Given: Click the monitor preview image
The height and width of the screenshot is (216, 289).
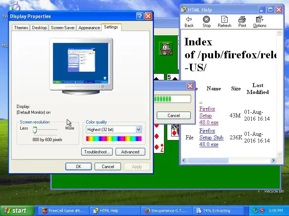Looking at the screenshot, I should (81, 66).
